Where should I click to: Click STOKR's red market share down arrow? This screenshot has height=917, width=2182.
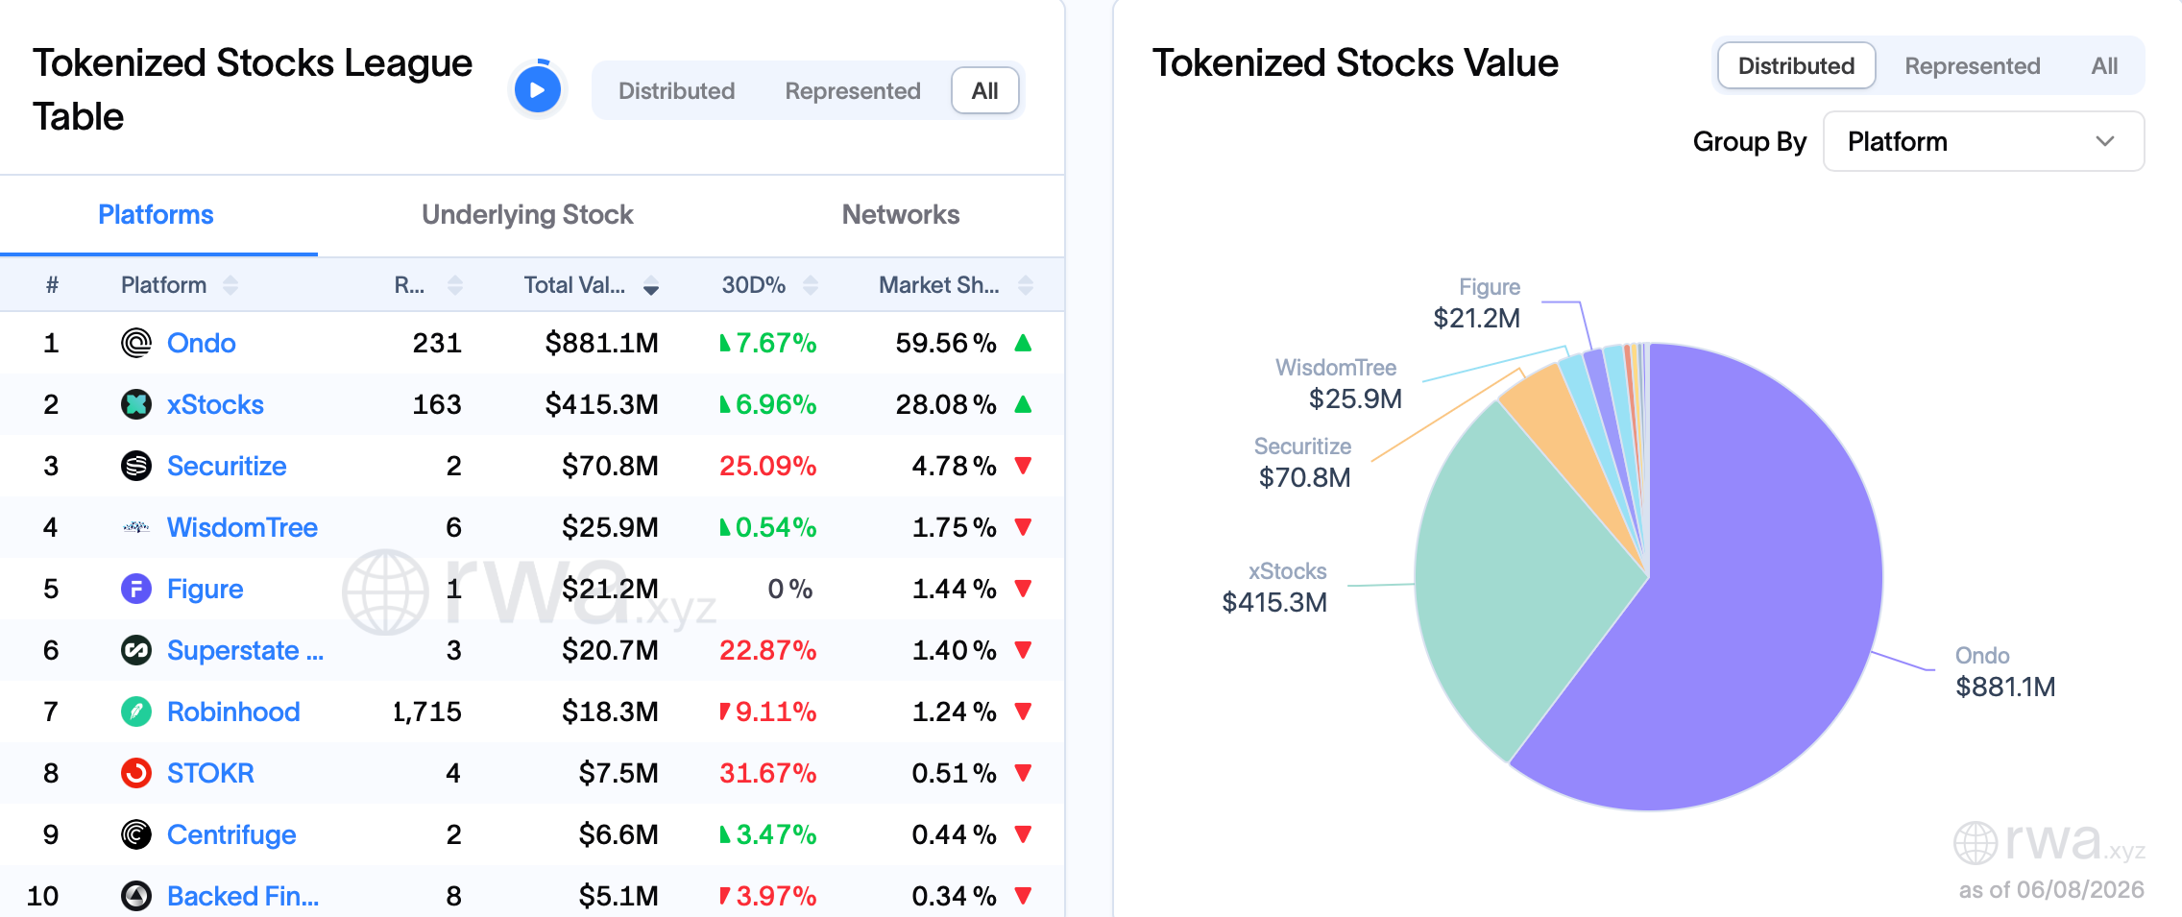coord(1023,773)
